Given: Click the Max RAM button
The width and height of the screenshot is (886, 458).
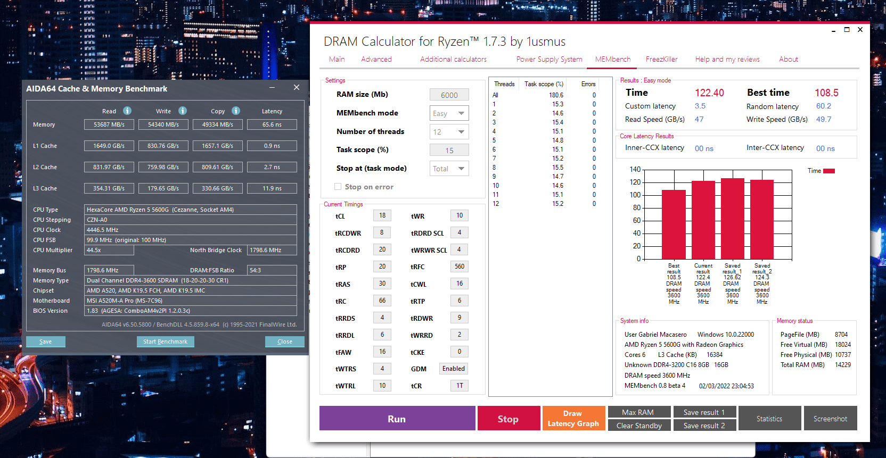Looking at the screenshot, I should (x=638, y=412).
